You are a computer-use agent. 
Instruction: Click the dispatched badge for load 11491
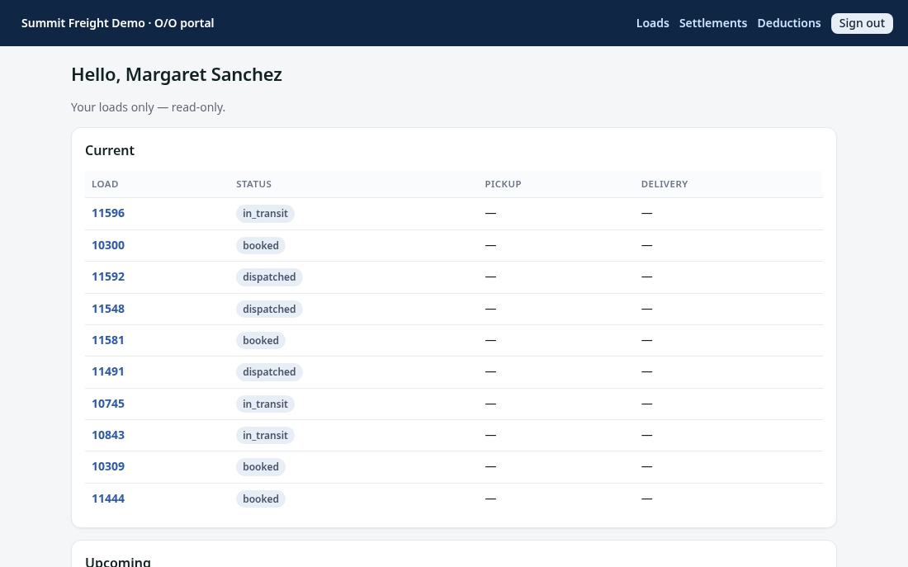(x=269, y=372)
